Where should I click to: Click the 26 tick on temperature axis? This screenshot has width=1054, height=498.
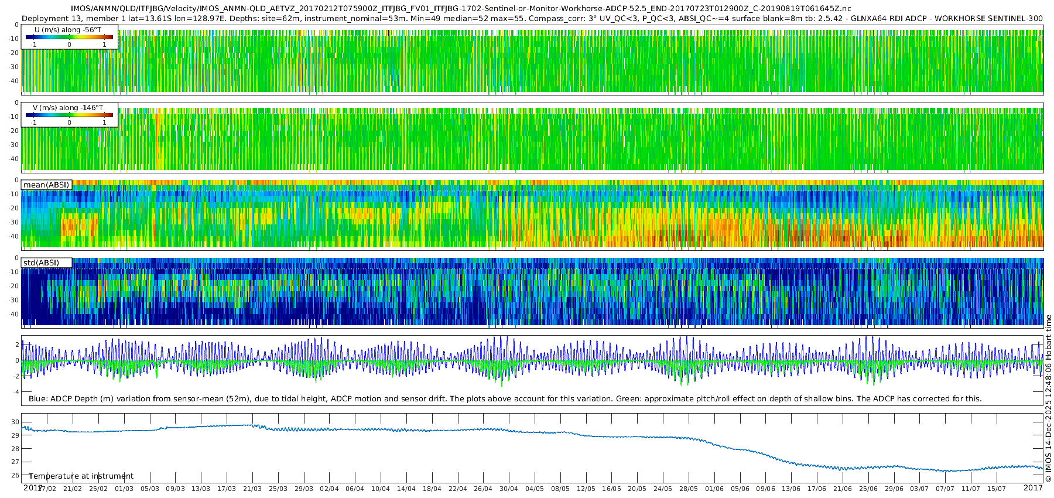click(15, 476)
